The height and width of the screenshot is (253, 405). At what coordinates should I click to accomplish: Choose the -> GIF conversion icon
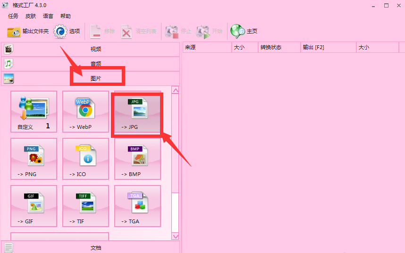point(34,206)
